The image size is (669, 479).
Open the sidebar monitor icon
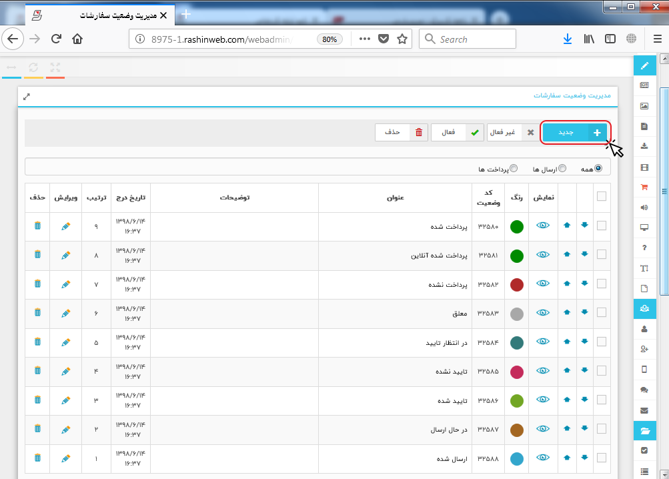click(645, 227)
